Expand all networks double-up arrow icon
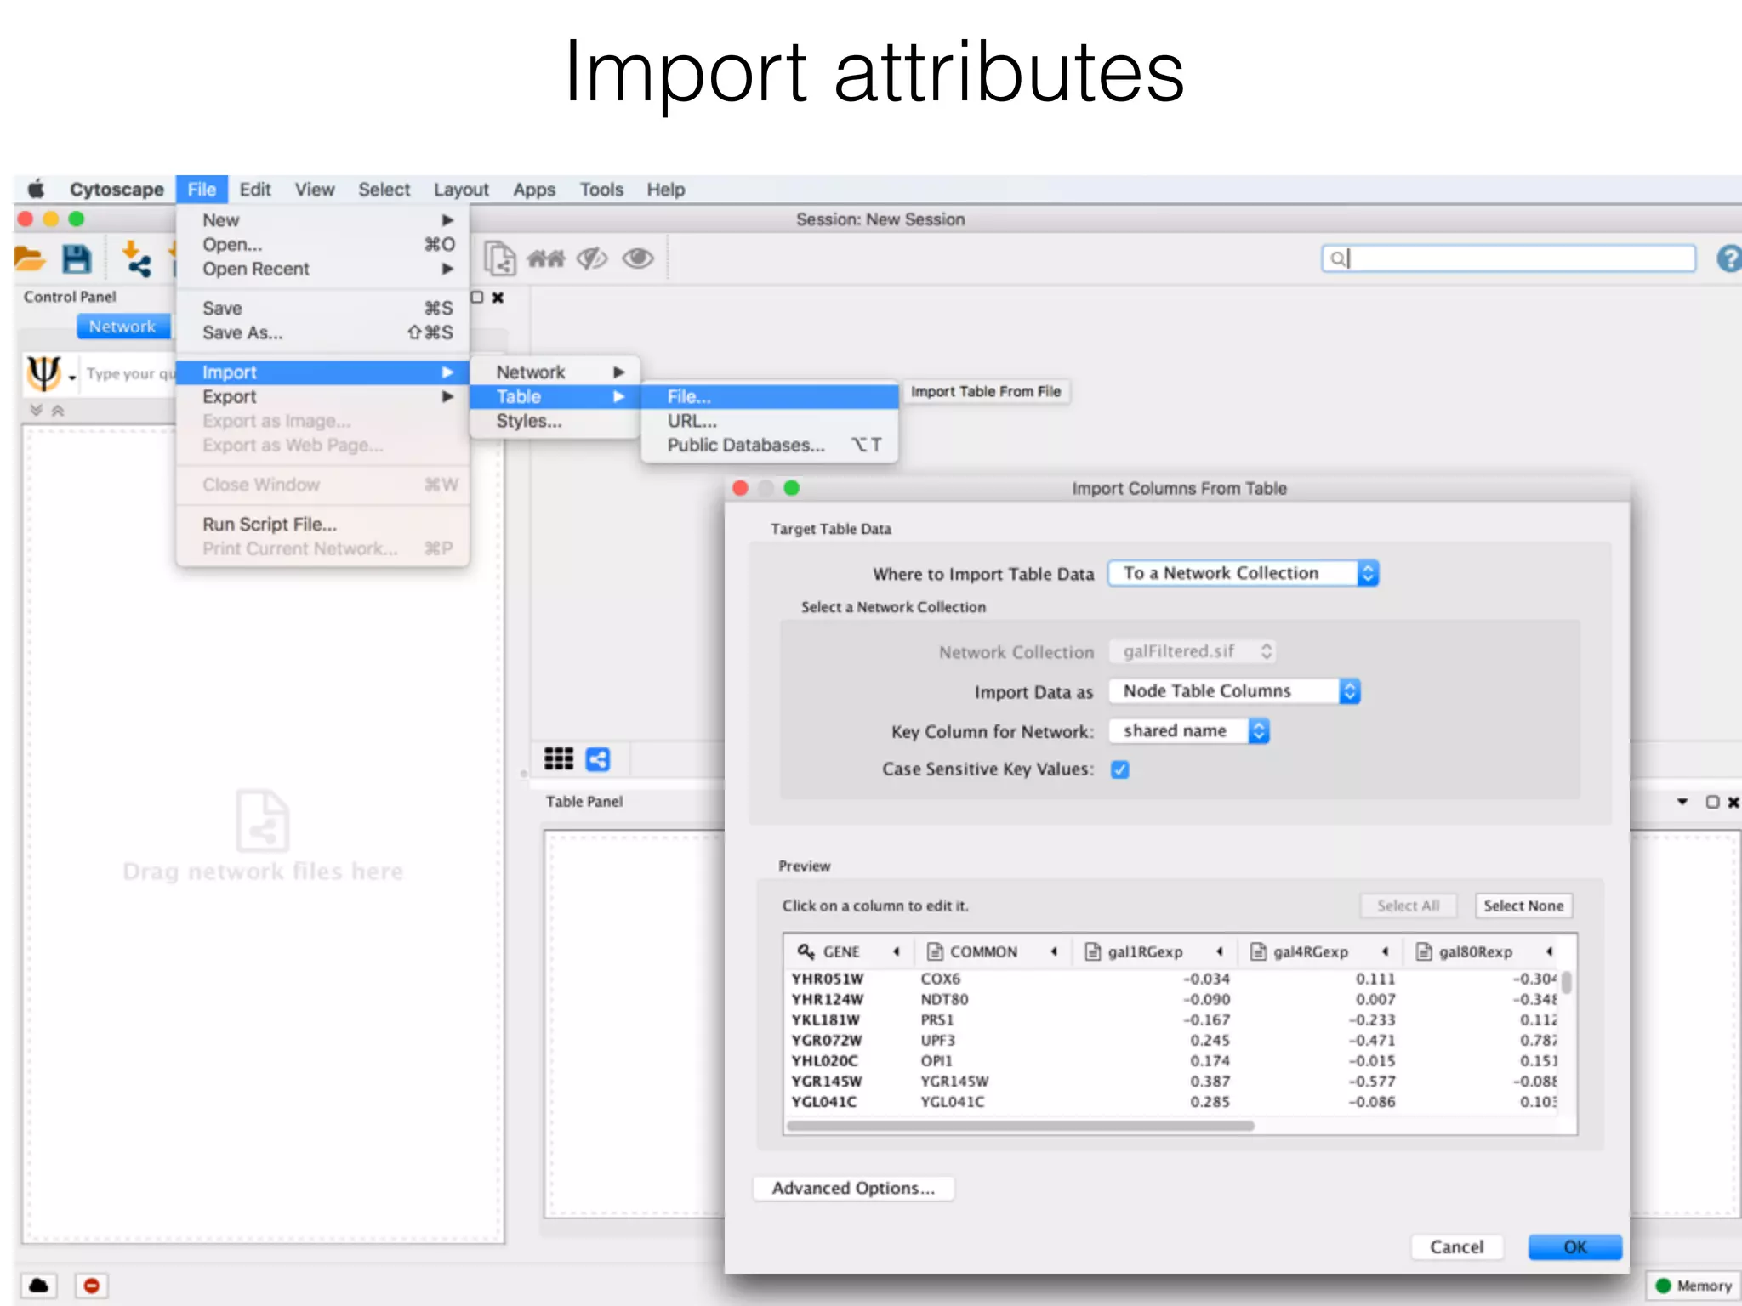This screenshot has height=1306, width=1742. pyautogui.click(x=58, y=410)
